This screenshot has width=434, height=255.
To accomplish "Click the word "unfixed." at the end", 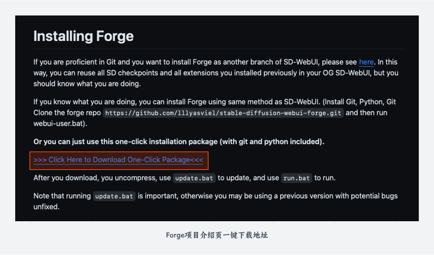I will [x=46, y=207].
